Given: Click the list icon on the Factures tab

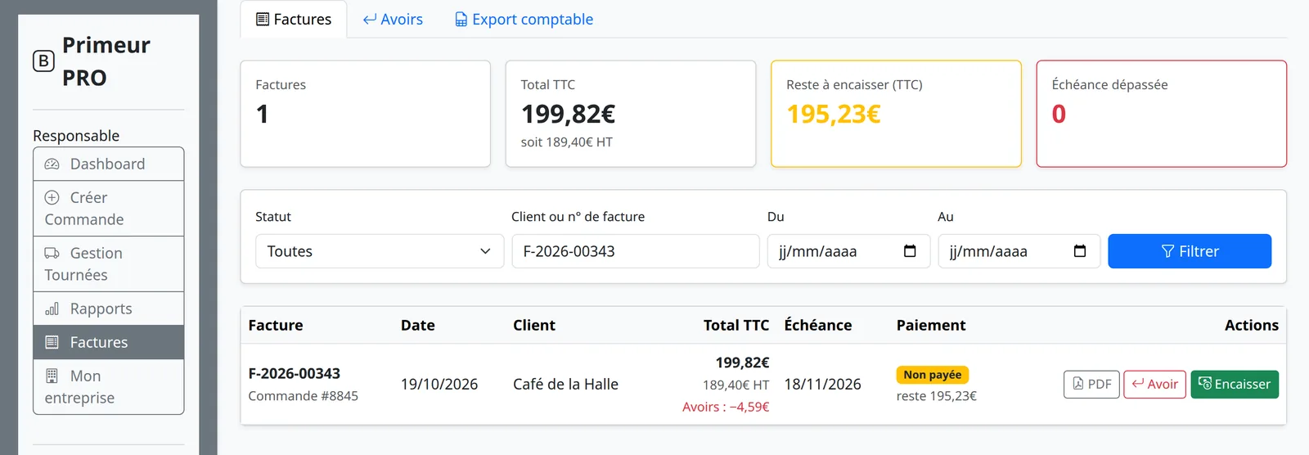Looking at the screenshot, I should coord(263,19).
